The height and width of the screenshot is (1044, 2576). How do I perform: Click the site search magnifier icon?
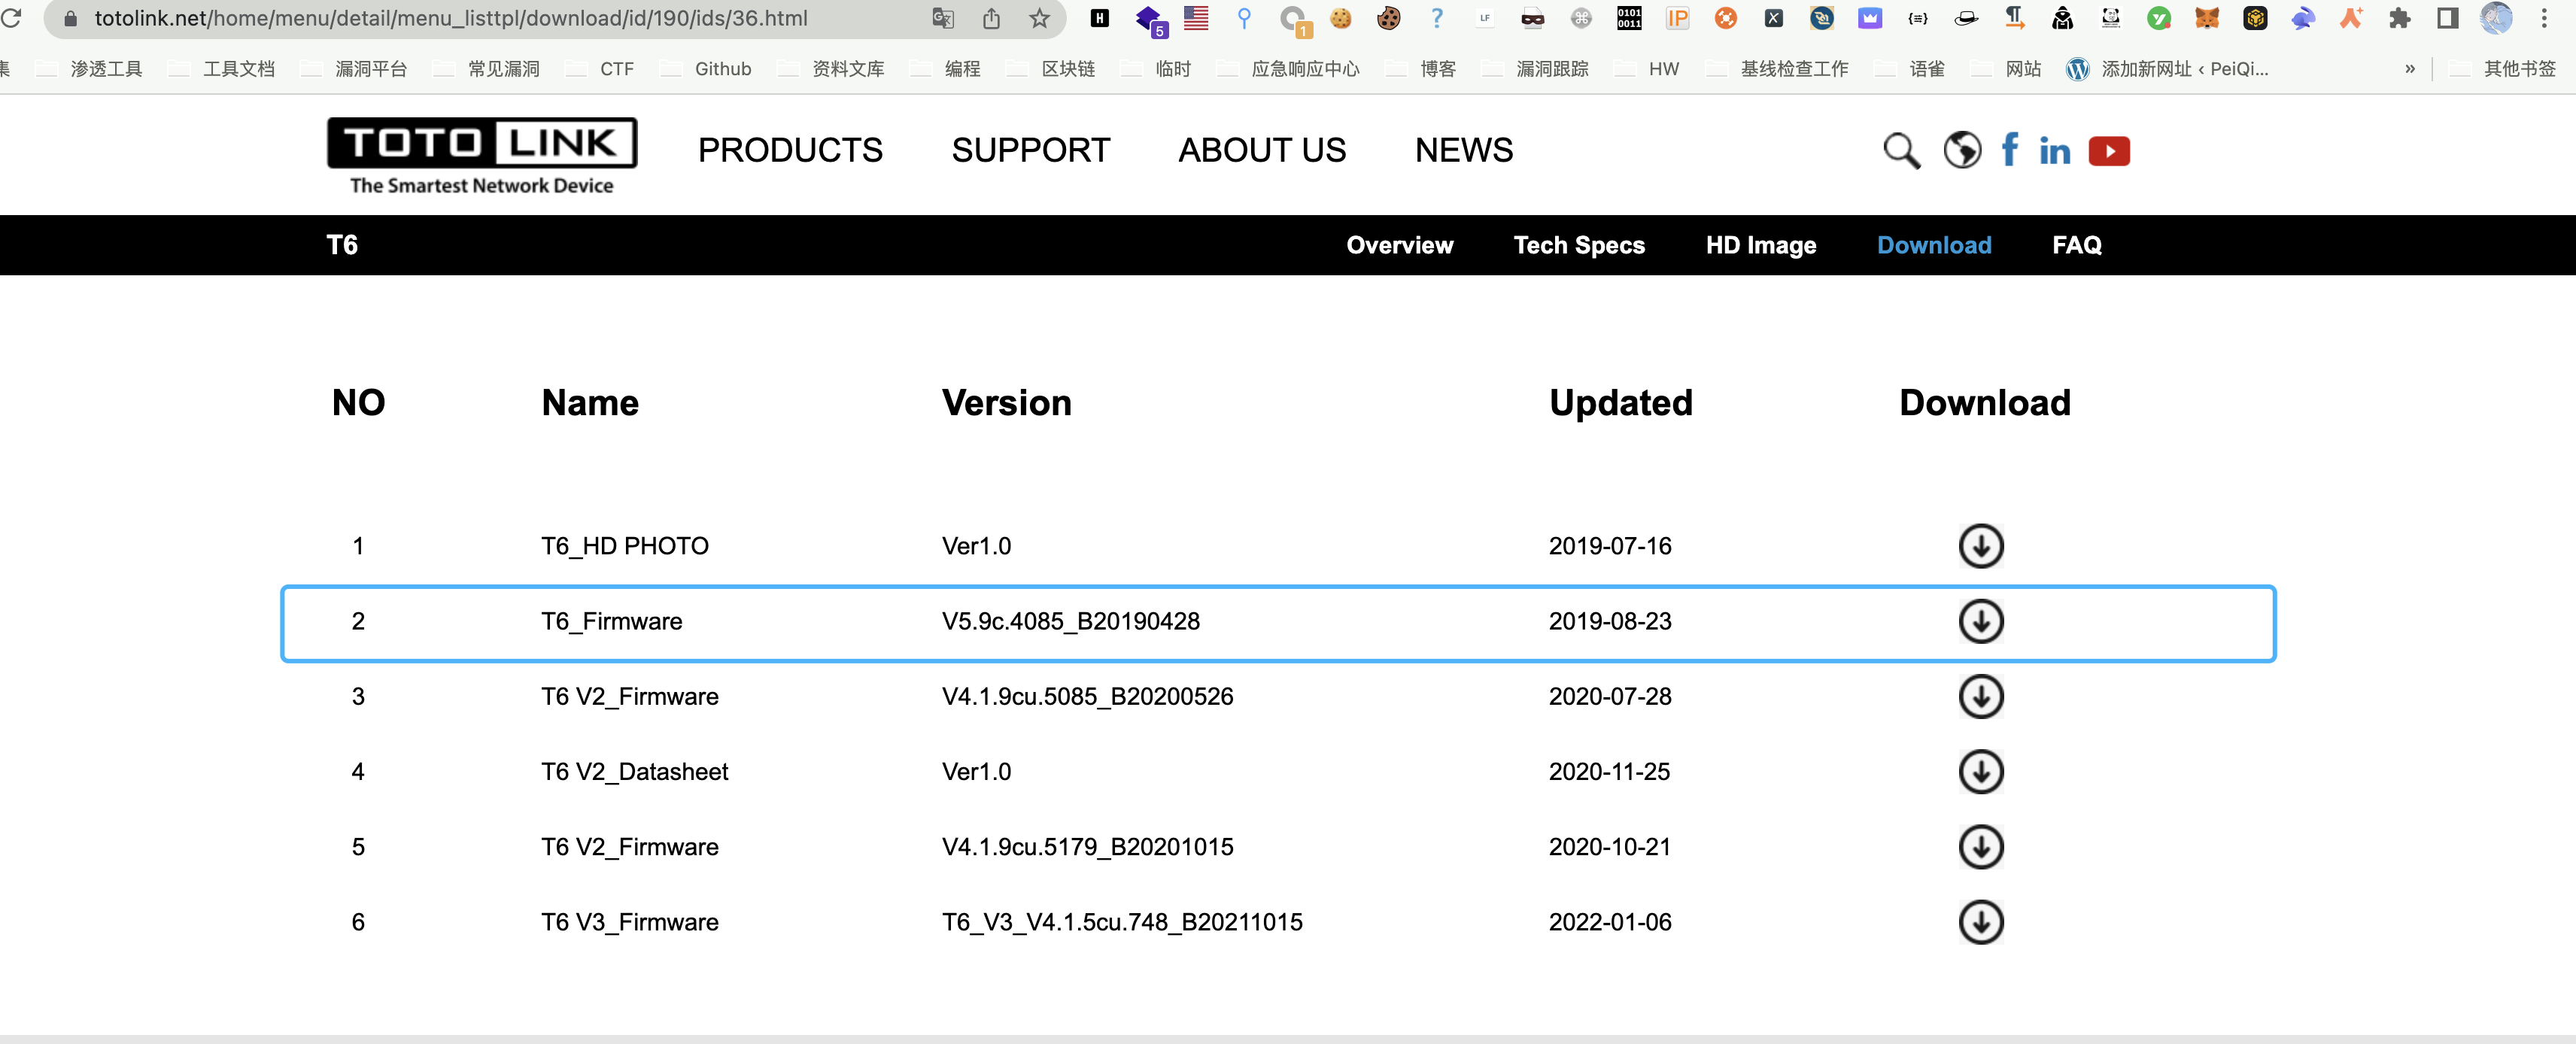point(1901,151)
